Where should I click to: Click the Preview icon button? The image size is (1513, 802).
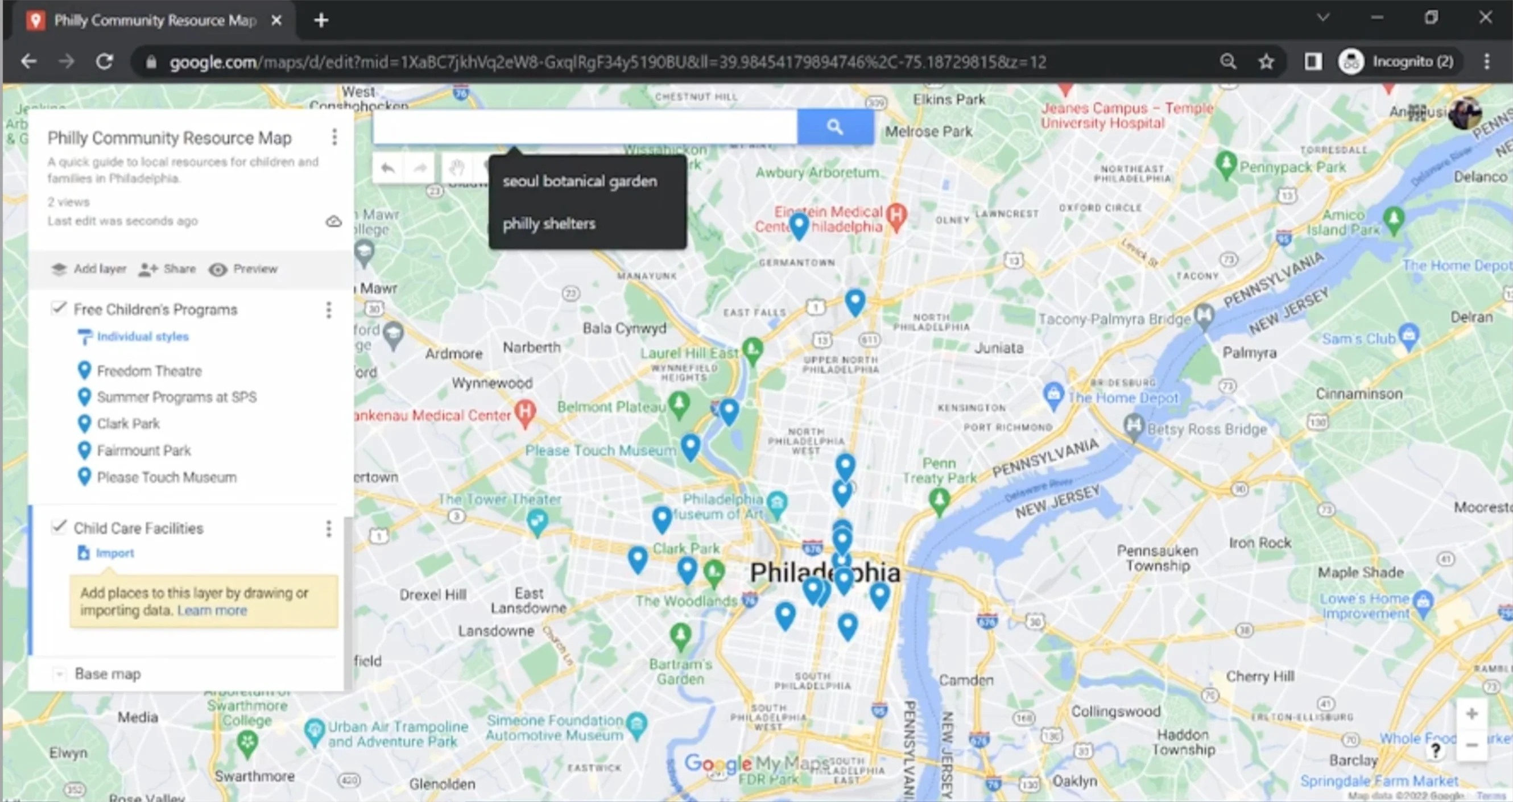(218, 268)
